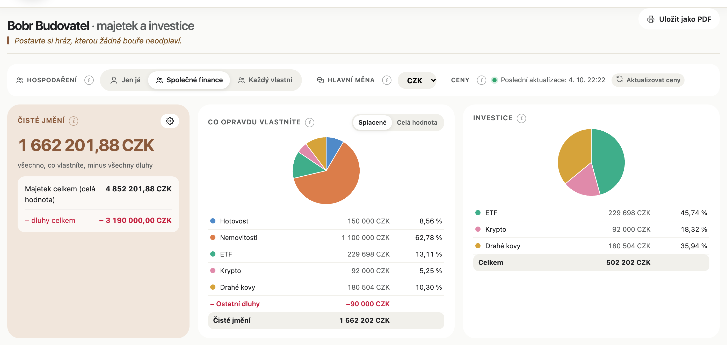Click dluhy celkem amount 3 190 000,00 CZK
This screenshot has height=345, width=727.
point(135,220)
